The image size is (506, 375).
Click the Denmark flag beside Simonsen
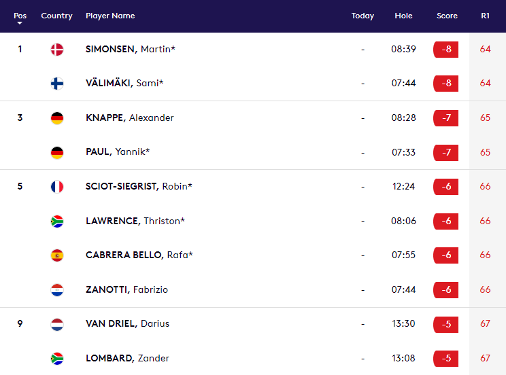click(x=57, y=50)
